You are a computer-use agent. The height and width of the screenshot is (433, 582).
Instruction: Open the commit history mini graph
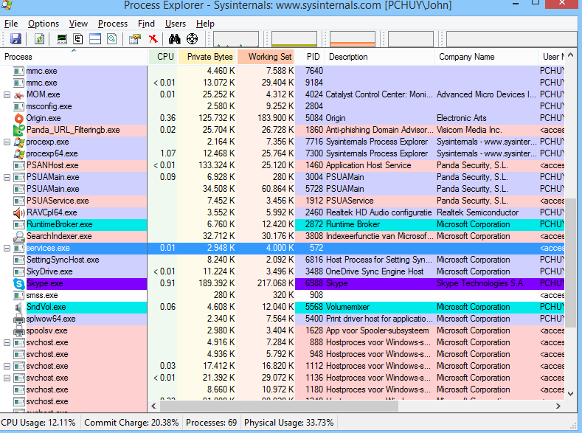[x=294, y=39]
